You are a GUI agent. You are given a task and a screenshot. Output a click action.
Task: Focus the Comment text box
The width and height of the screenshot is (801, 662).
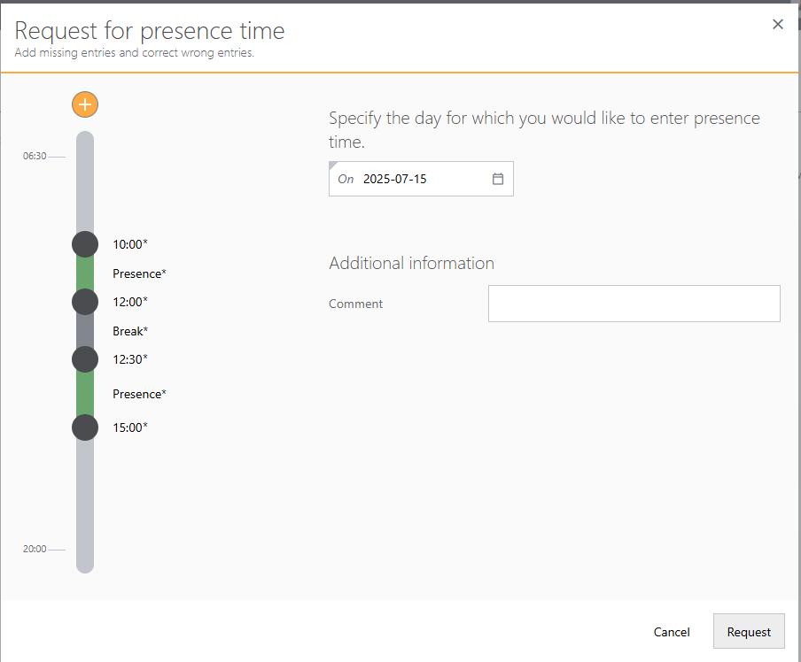point(634,304)
